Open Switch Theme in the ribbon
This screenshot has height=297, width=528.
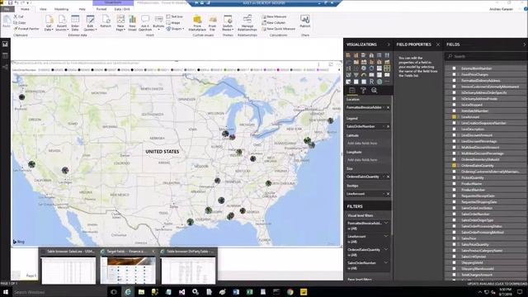[x=228, y=23]
